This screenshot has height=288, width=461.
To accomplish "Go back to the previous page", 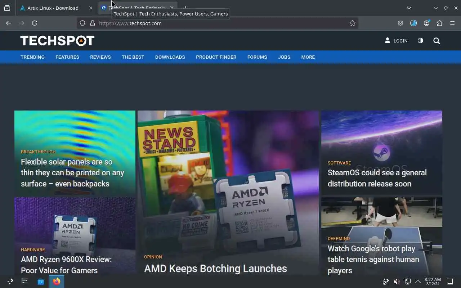I will pos(9,23).
